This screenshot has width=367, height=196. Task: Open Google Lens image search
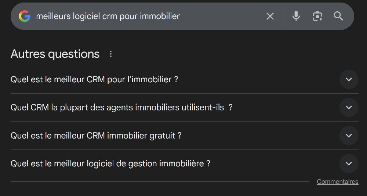click(x=317, y=16)
